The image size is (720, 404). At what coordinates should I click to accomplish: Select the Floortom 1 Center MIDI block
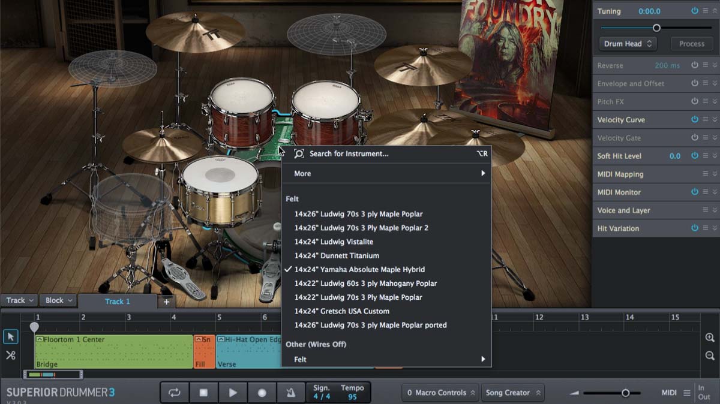113,352
